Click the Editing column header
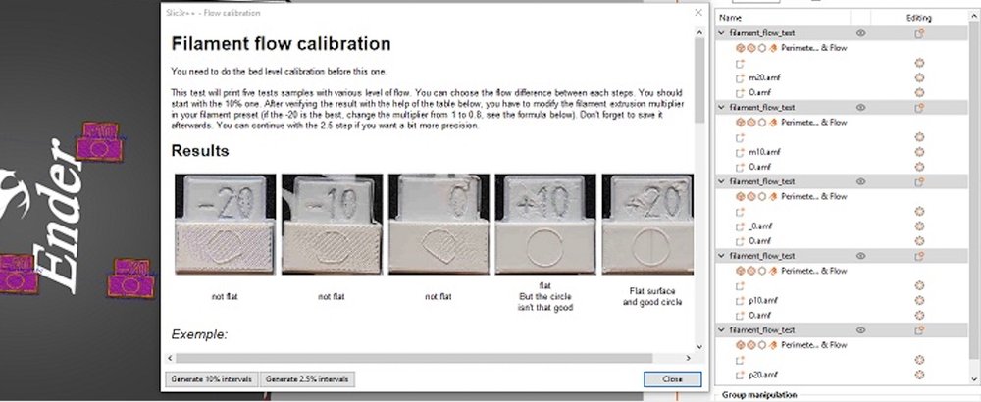Viewport: 981px width, 402px height. 919,18
